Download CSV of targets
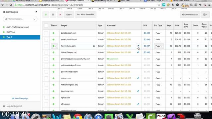 click(x=190, y=15)
